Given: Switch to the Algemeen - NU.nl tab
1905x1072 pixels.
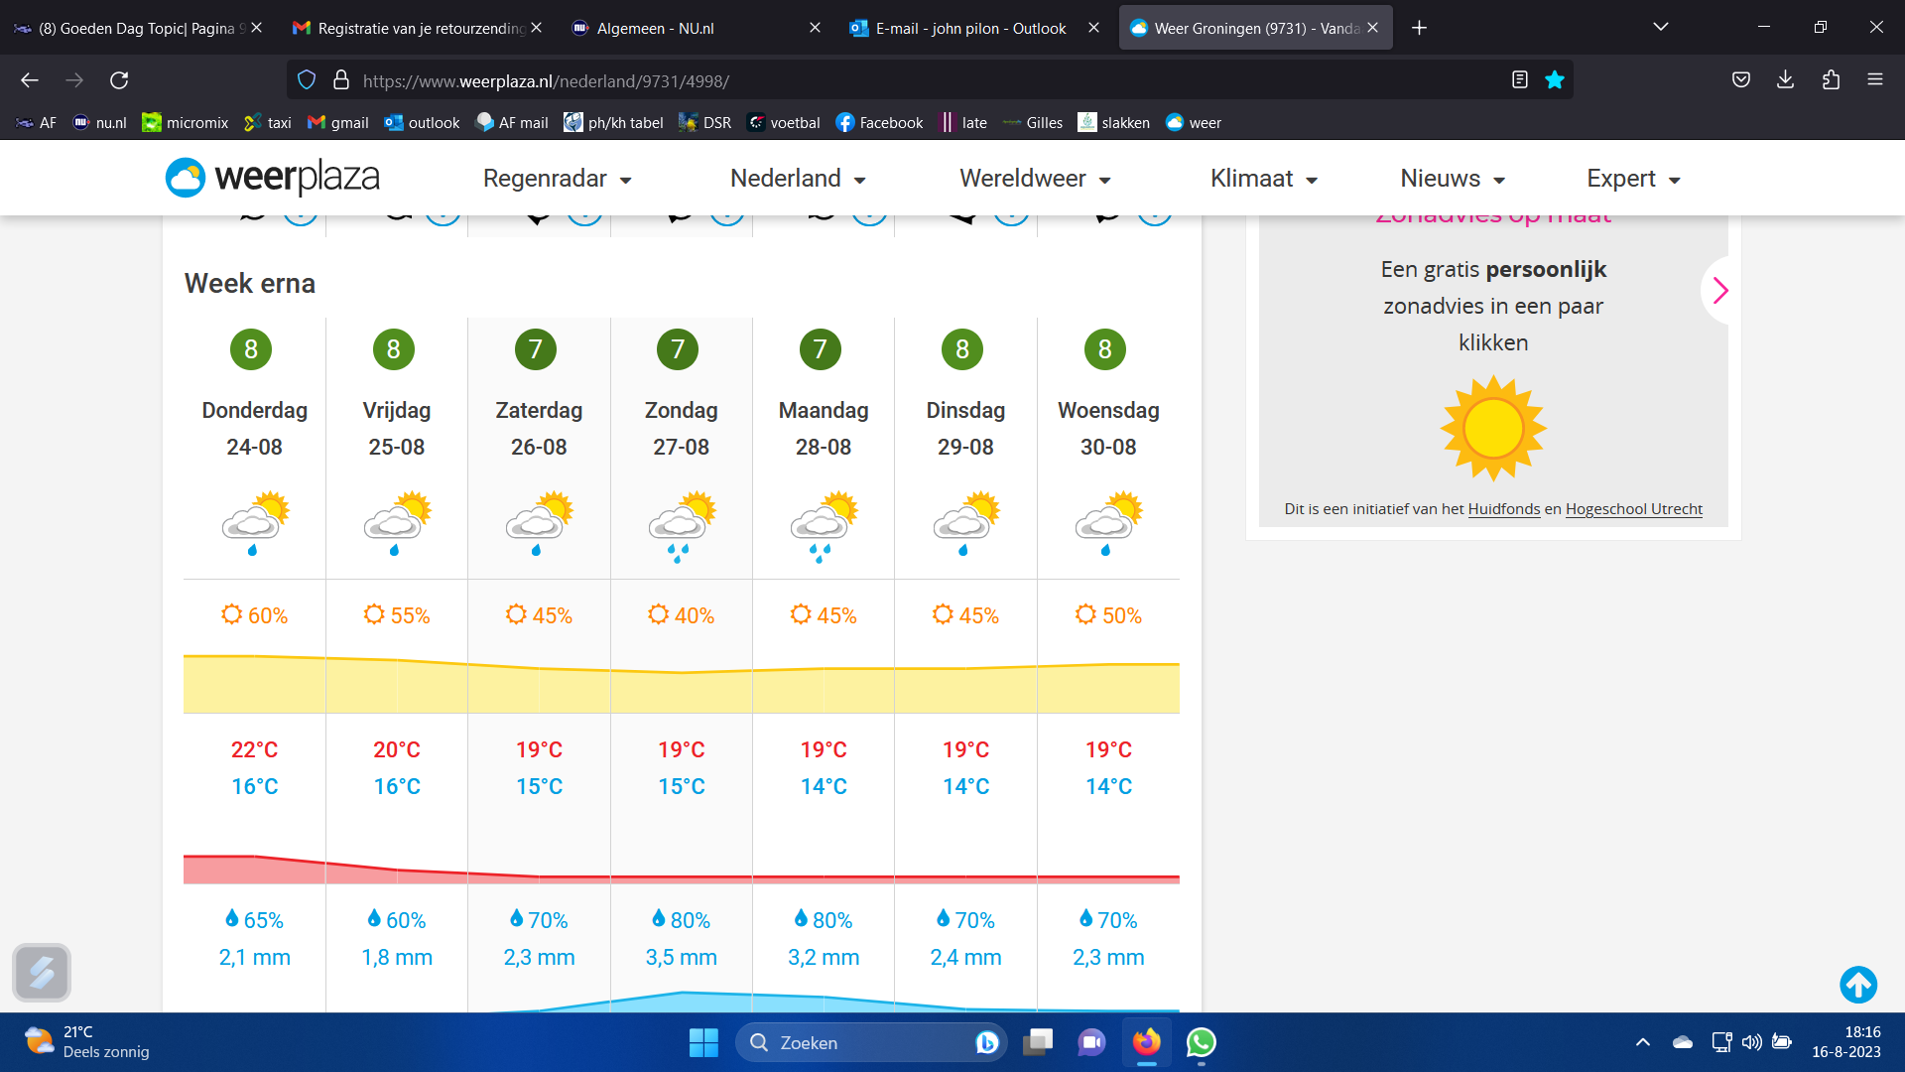Looking at the screenshot, I should tap(655, 28).
